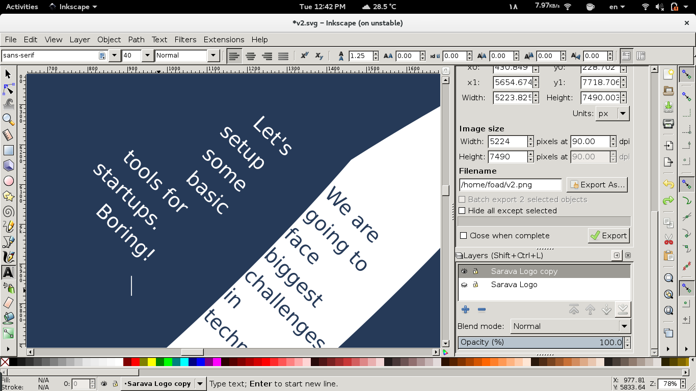Open the Units px dropdown
Image resolution: width=696 pixels, height=391 pixels.
point(612,114)
